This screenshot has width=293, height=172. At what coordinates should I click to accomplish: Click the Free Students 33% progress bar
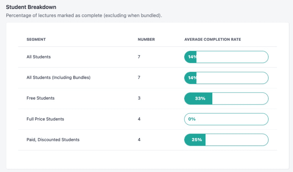(x=226, y=98)
